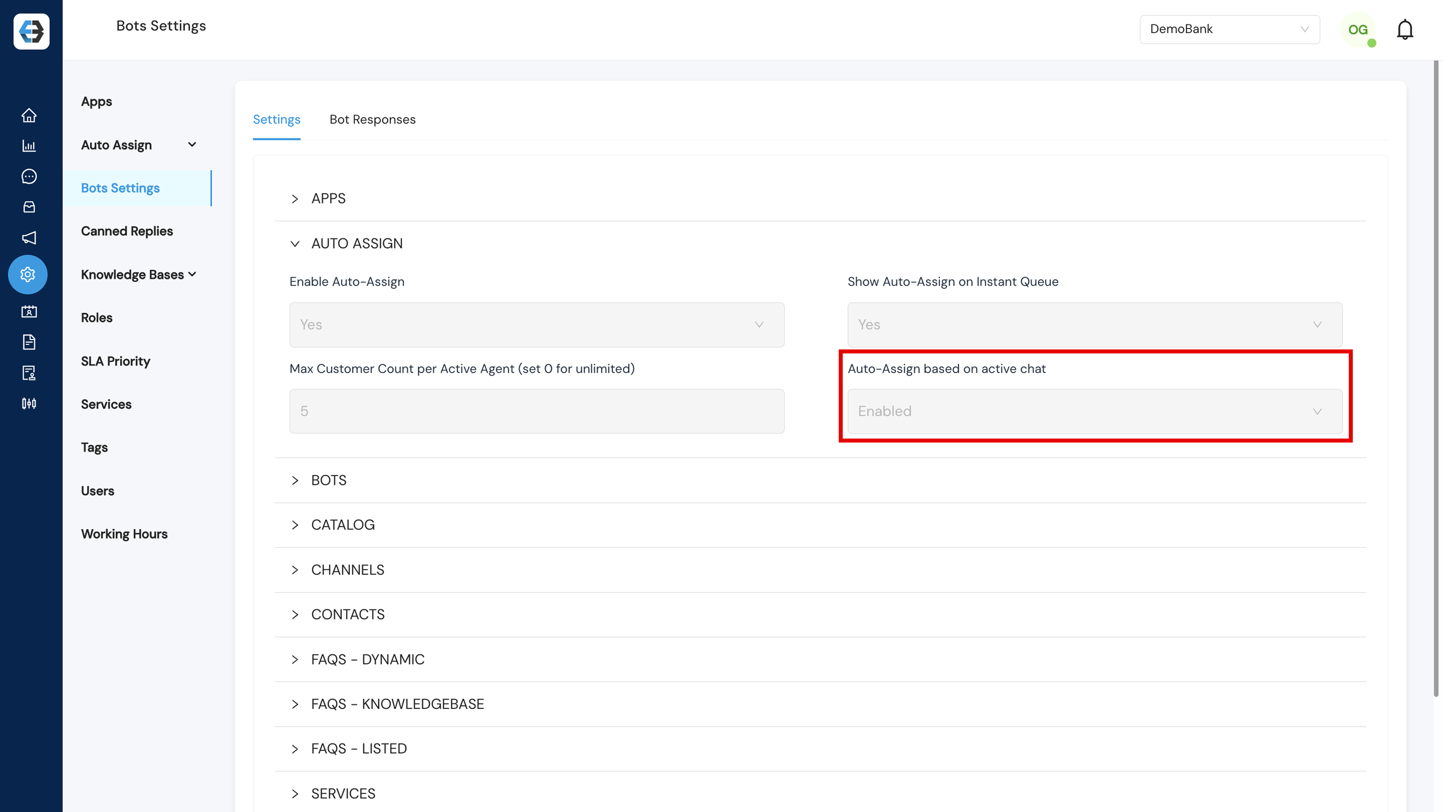Open SLA Priority menu item

point(115,361)
